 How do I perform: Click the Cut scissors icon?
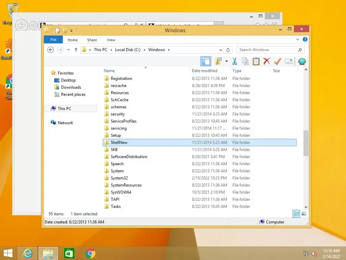pos(234,61)
